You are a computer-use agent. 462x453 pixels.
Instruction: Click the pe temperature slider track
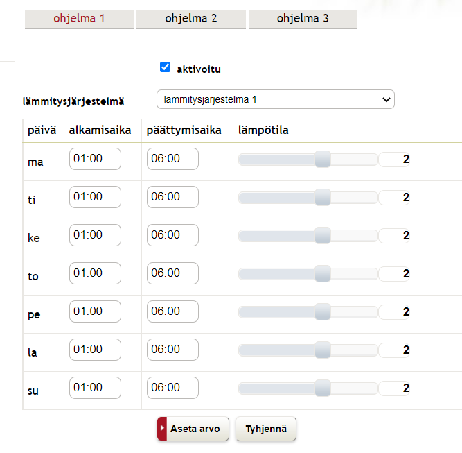(308, 312)
